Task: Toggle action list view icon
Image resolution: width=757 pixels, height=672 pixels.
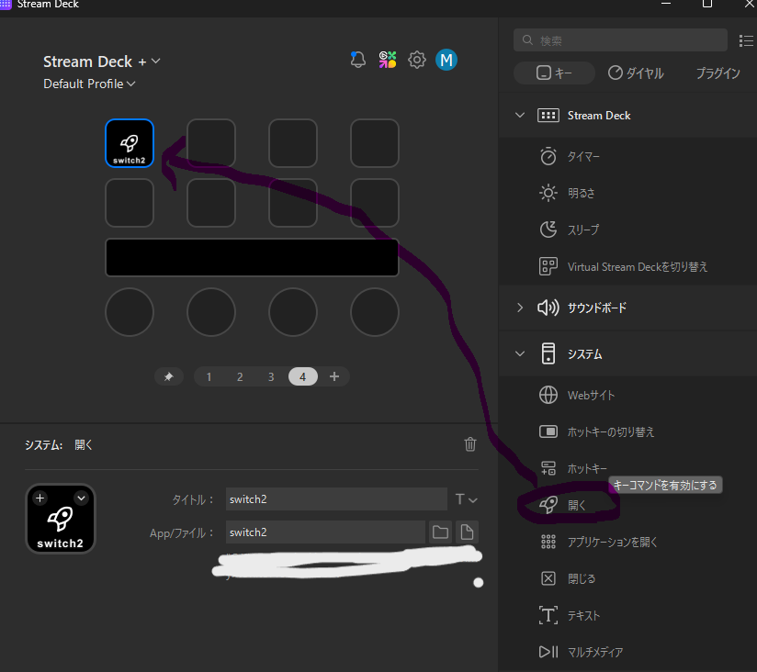Action: pyautogui.click(x=746, y=40)
